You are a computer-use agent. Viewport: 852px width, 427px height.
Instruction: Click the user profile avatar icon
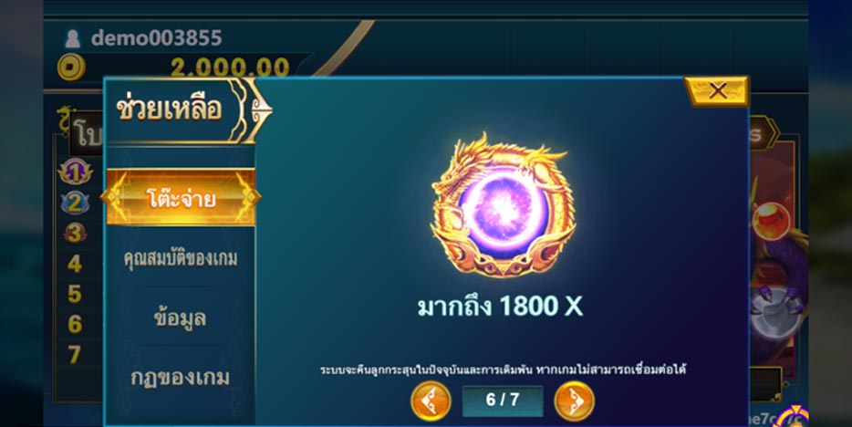[x=72, y=38]
